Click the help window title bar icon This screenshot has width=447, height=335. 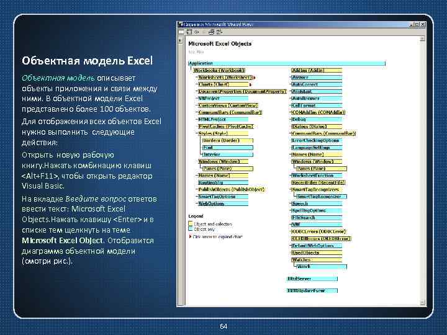pos(180,24)
